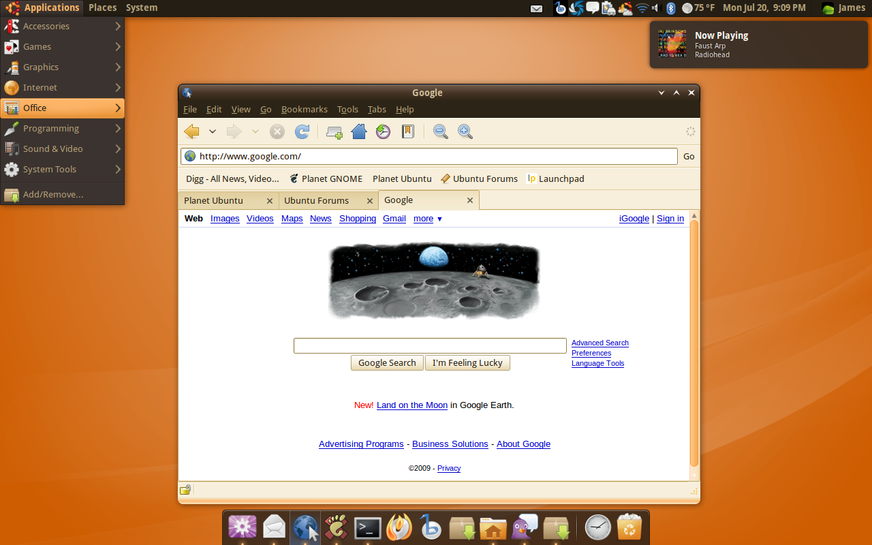Open the Home folder from the dock
The height and width of the screenshot is (545, 872).
coord(493,528)
